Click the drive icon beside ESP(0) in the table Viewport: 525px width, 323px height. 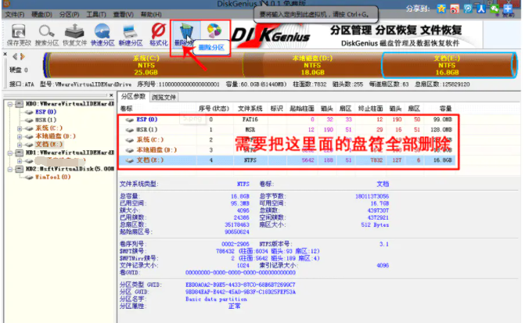[x=129, y=120]
